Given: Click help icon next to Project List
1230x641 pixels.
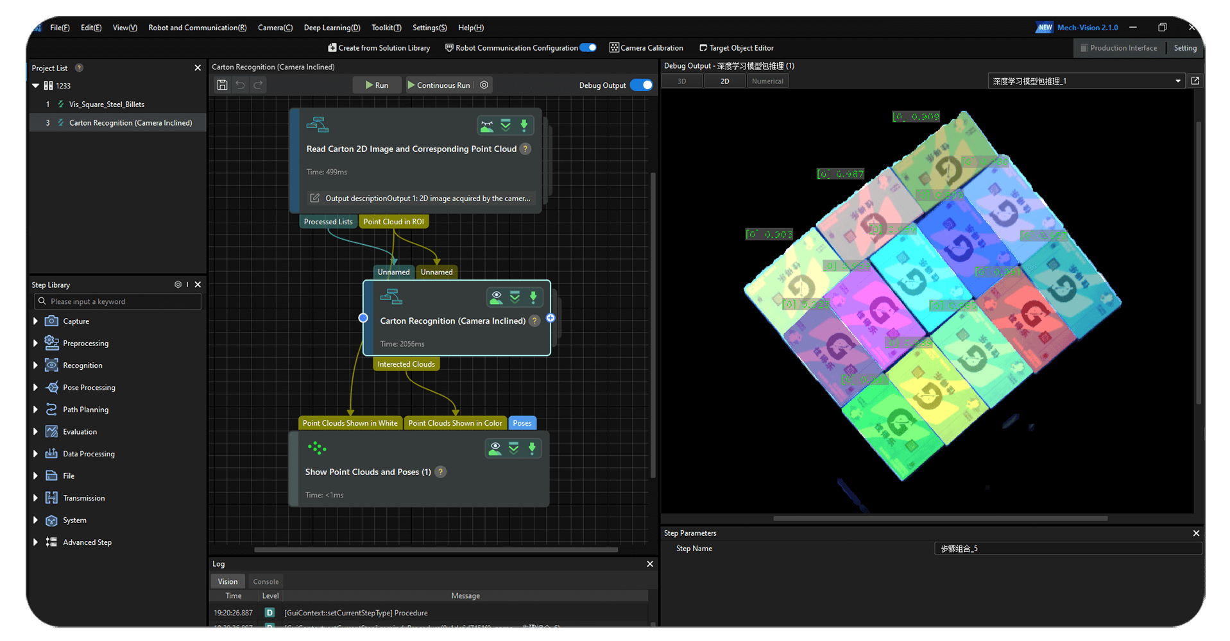Looking at the screenshot, I should 79,68.
